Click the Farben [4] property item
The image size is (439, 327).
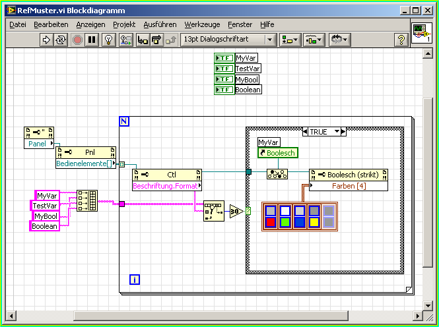[x=348, y=186]
